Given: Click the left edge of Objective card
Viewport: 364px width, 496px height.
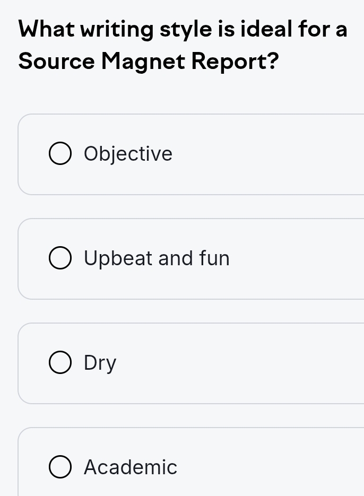Looking at the screenshot, I should [x=20, y=154].
